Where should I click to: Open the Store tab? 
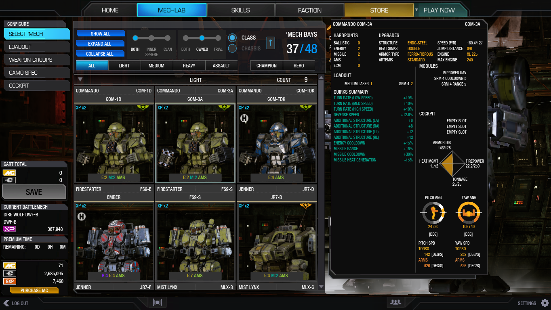tap(379, 10)
